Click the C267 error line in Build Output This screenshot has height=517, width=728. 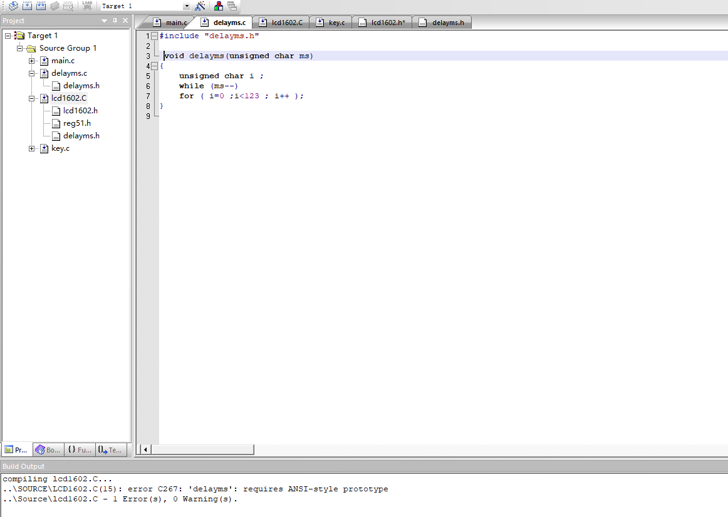click(195, 489)
